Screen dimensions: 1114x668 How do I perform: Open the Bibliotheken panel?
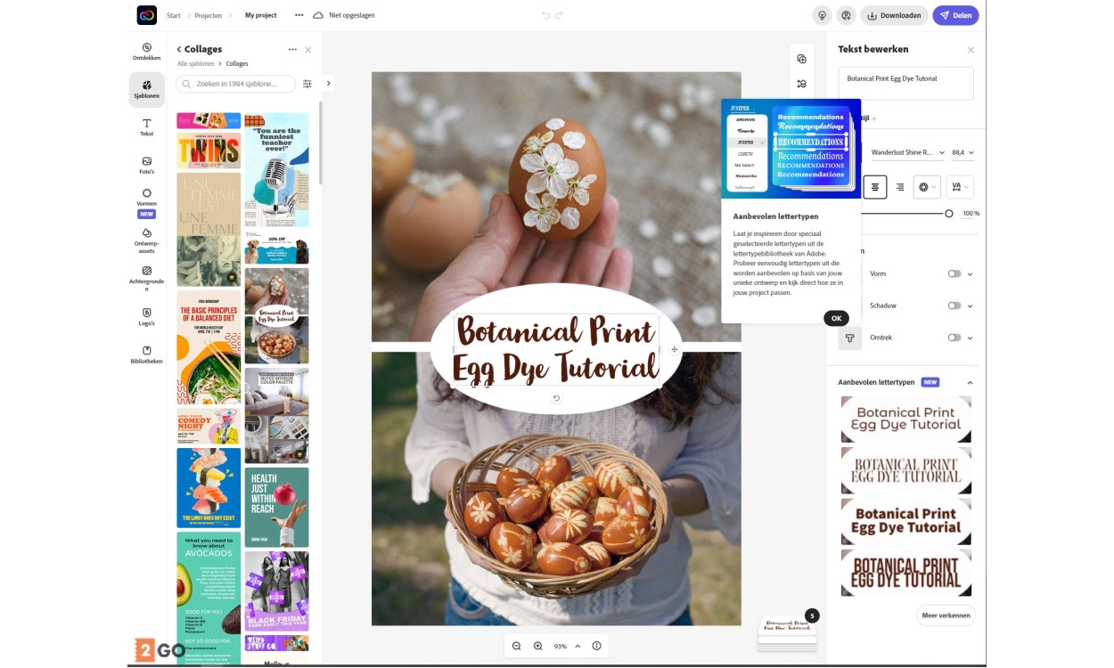click(x=146, y=354)
